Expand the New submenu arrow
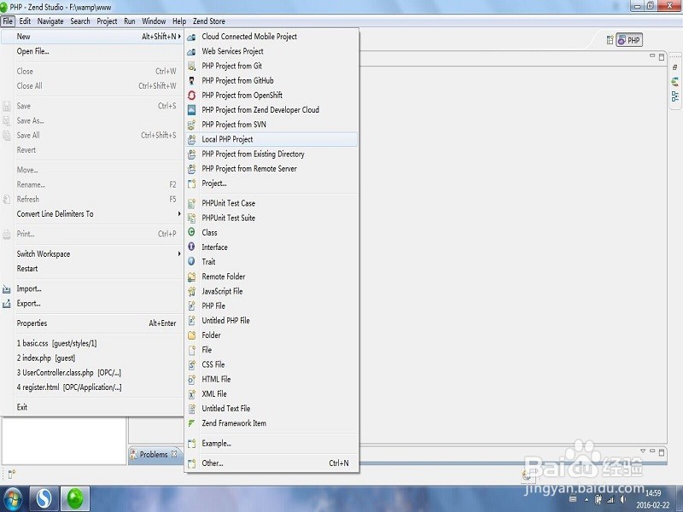Screen dimensions: 683x512 [x=179, y=37]
